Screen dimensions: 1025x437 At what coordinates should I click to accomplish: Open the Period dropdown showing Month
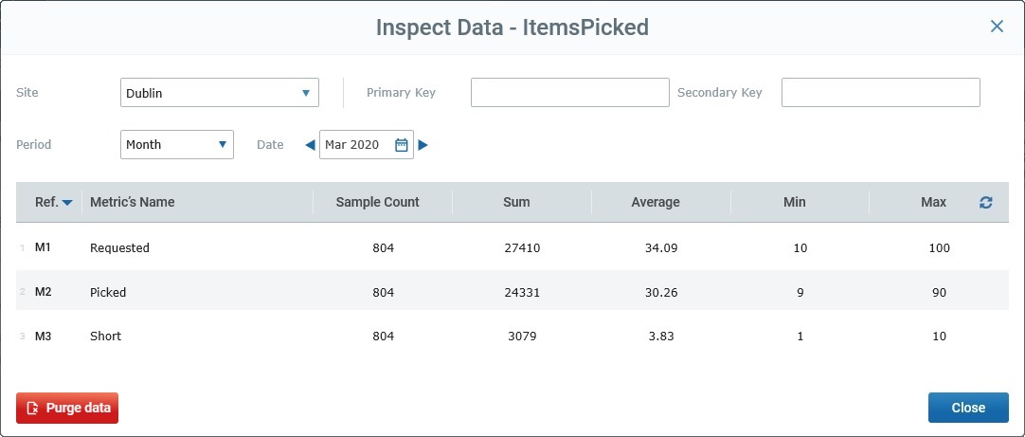177,145
